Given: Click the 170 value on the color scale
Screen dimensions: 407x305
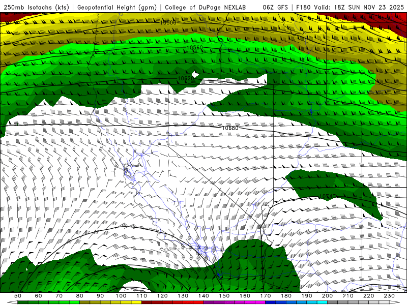Looking at the screenshot, I should (x=266, y=296).
